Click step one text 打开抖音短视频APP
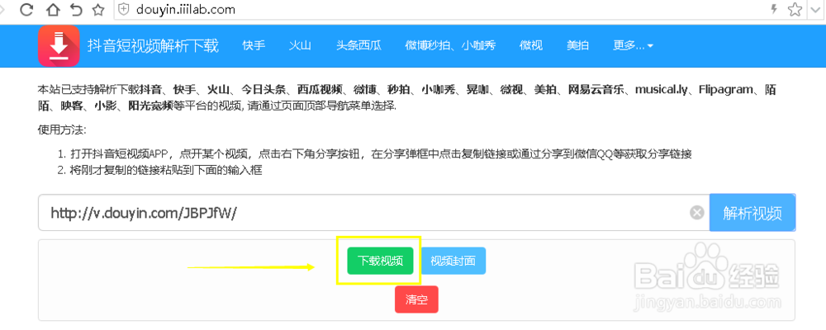The height and width of the screenshot is (330, 826). pos(118,153)
